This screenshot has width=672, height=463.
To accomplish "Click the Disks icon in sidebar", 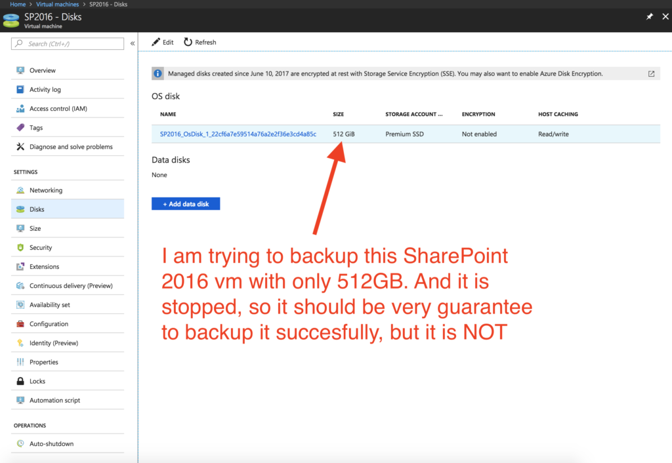I will tap(20, 209).
